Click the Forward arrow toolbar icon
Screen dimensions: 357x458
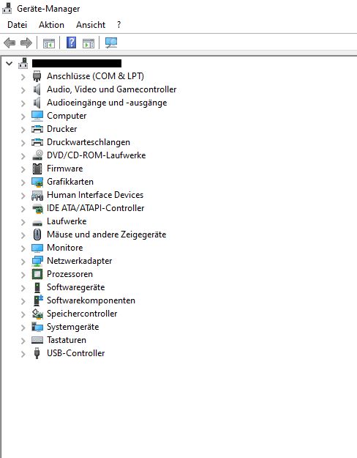point(26,43)
